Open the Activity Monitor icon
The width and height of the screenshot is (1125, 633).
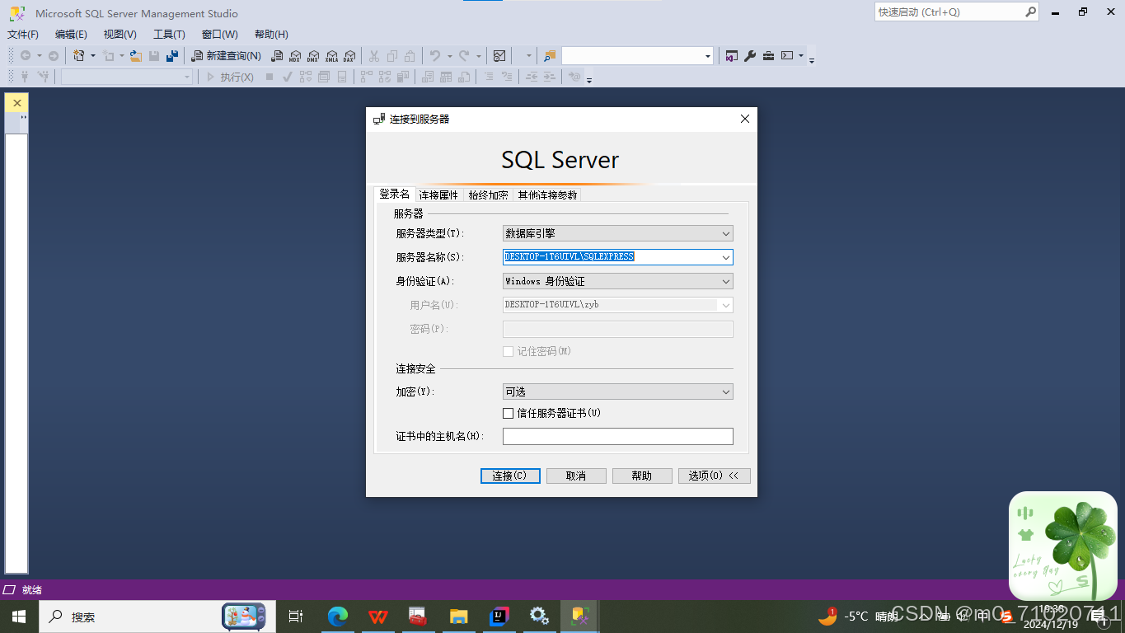[499, 56]
